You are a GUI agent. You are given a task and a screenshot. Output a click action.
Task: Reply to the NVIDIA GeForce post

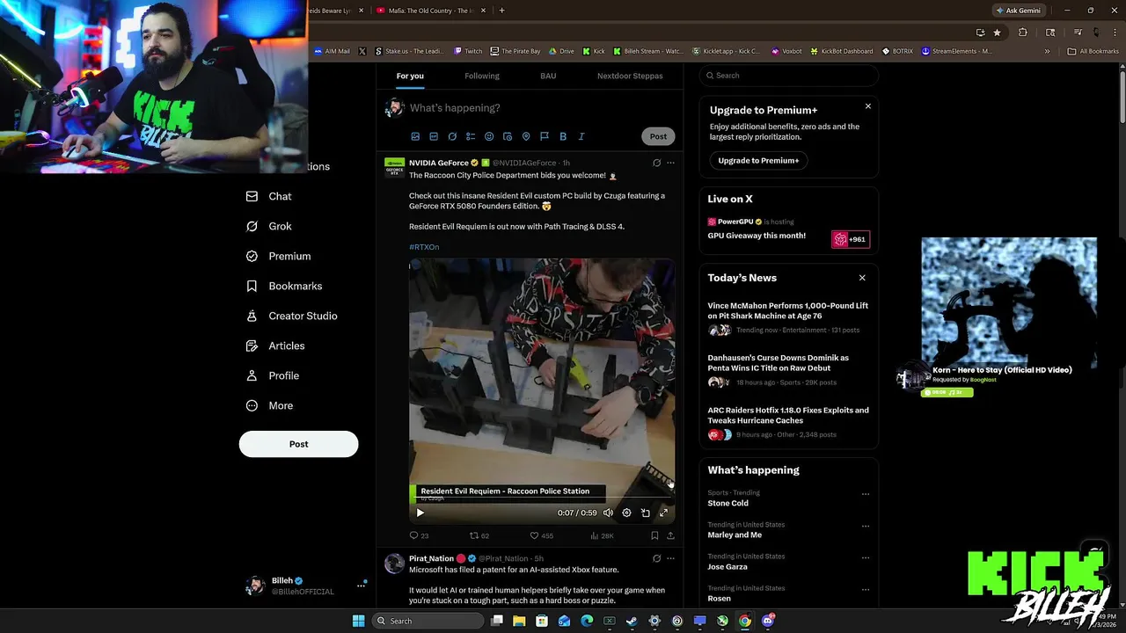coord(419,535)
